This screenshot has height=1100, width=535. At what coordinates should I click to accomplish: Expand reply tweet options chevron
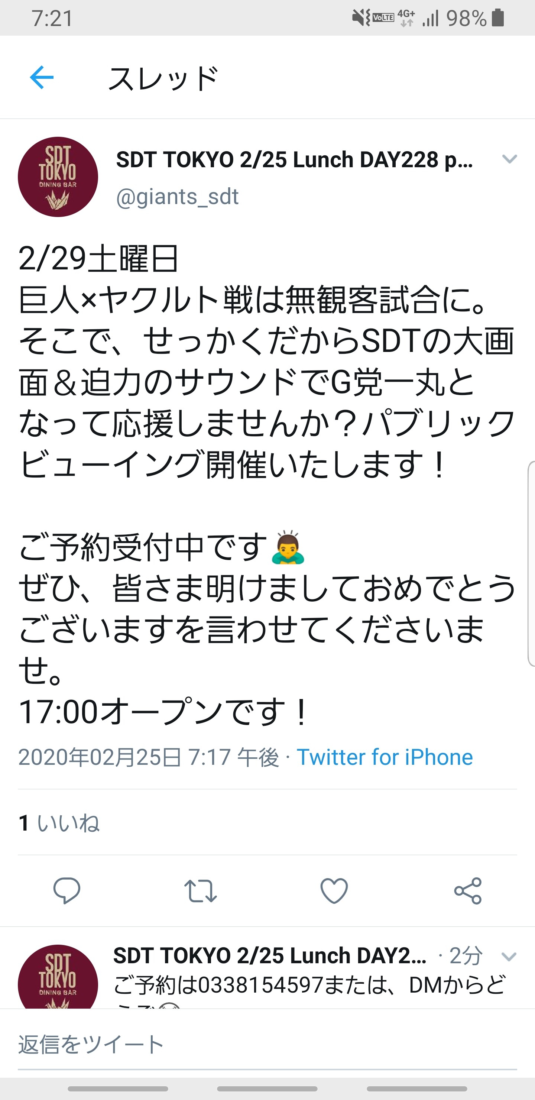[x=509, y=957]
